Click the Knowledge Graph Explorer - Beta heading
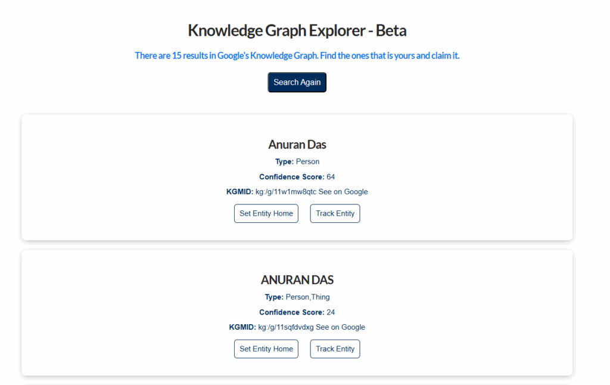The width and height of the screenshot is (610, 385). [297, 30]
